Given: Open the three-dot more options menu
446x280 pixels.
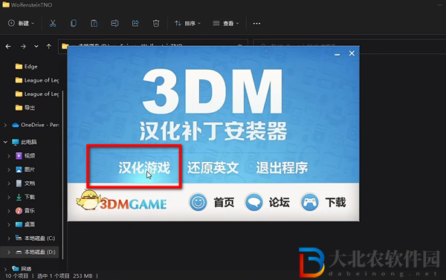Looking at the screenshot, I should click(x=256, y=23).
